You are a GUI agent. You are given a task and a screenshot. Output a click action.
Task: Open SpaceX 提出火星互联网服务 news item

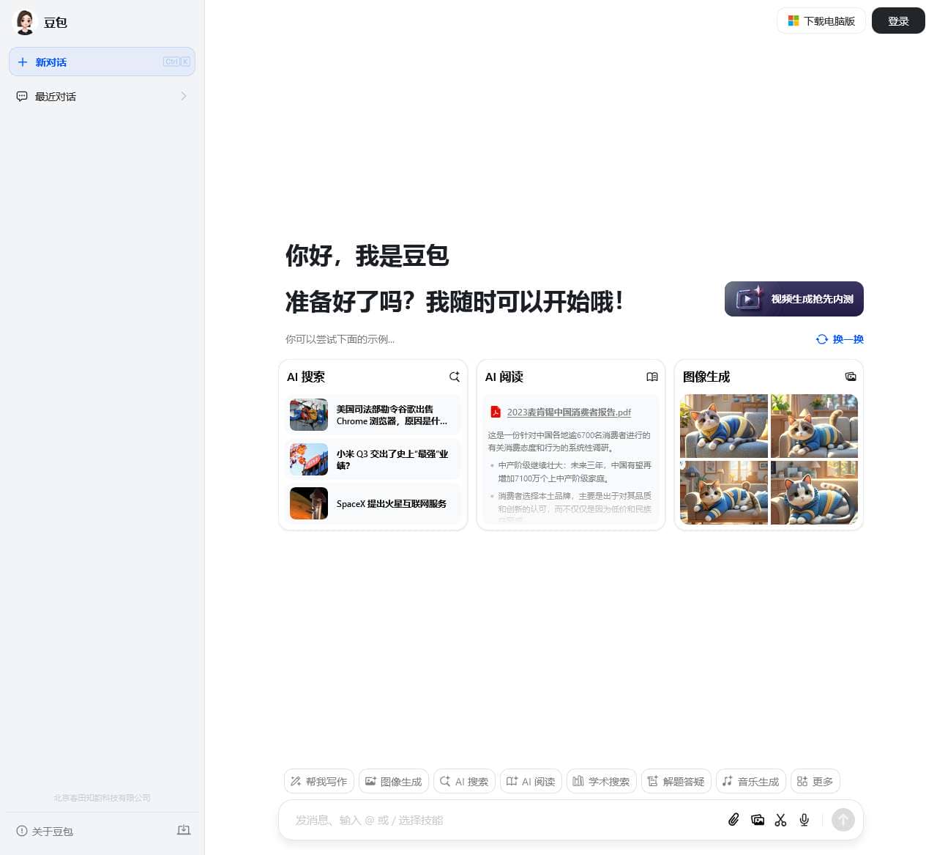tap(373, 503)
